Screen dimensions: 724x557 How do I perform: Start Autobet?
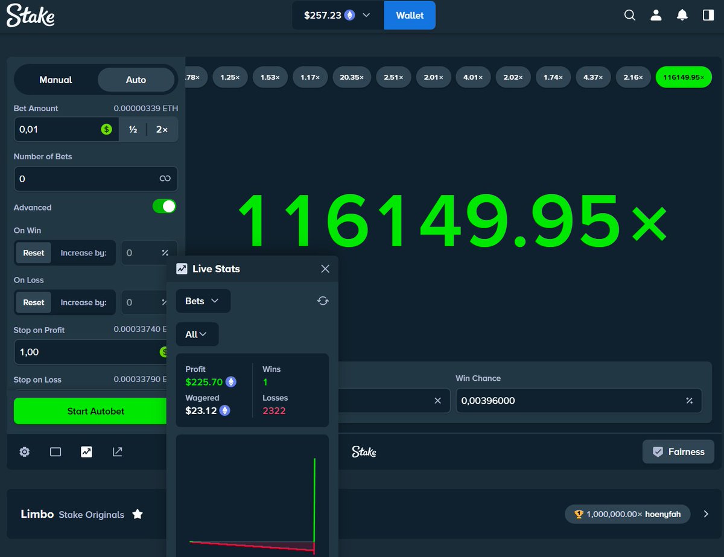coord(91,411)
